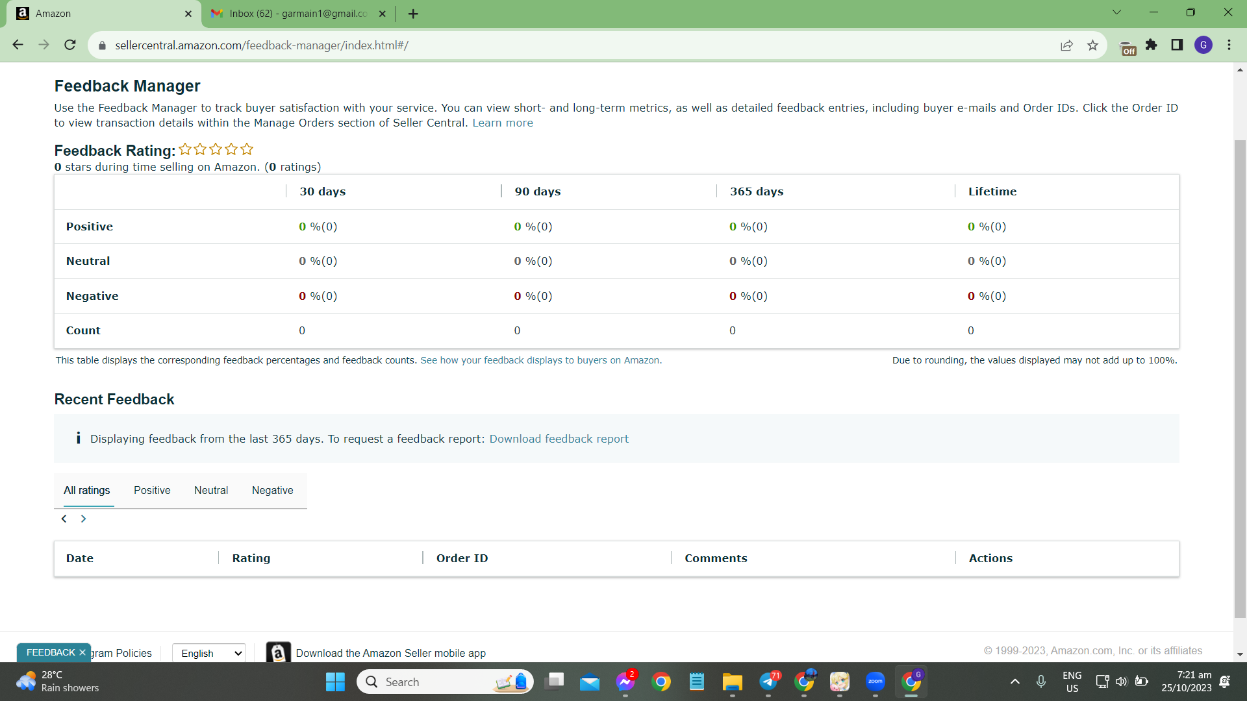The width and height of the screenshot is (1247, 701).
Task: Open the notifications bell in tray
Action: tap(1226, 682)
